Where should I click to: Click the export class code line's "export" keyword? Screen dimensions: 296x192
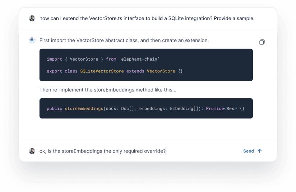pos(54,71)
